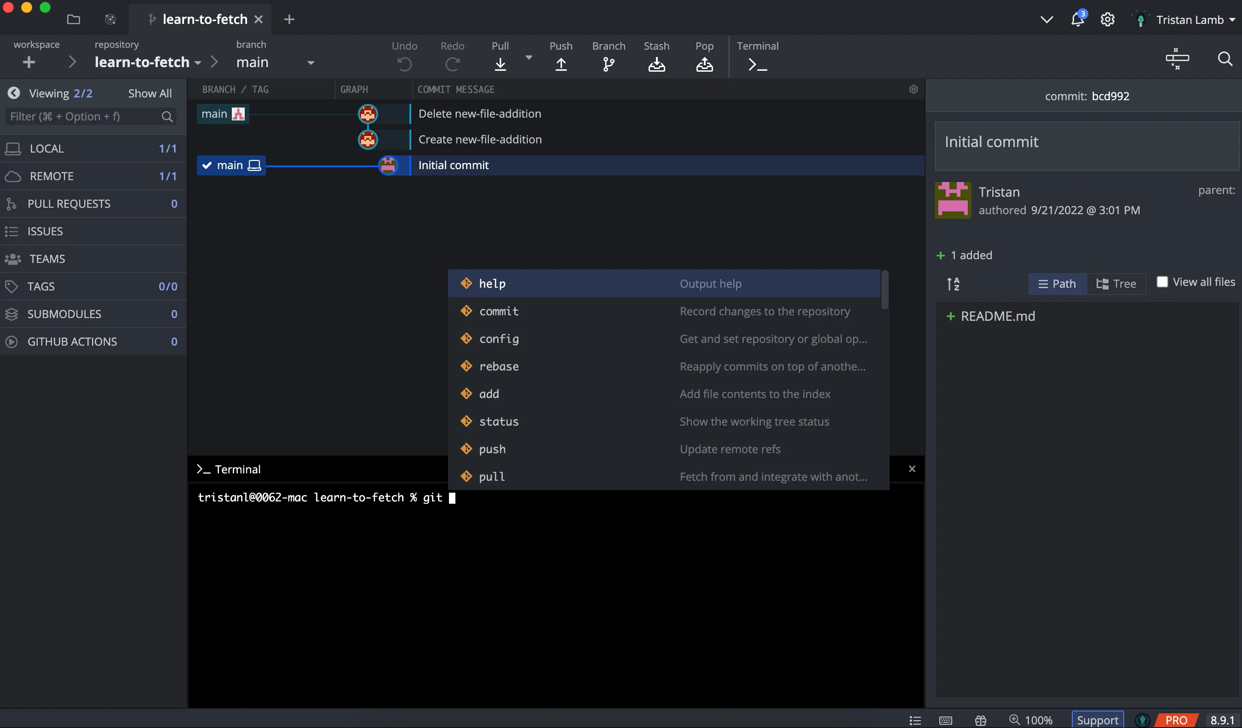
Task: Open notifications bell icon
Action: pos(1077,20)
